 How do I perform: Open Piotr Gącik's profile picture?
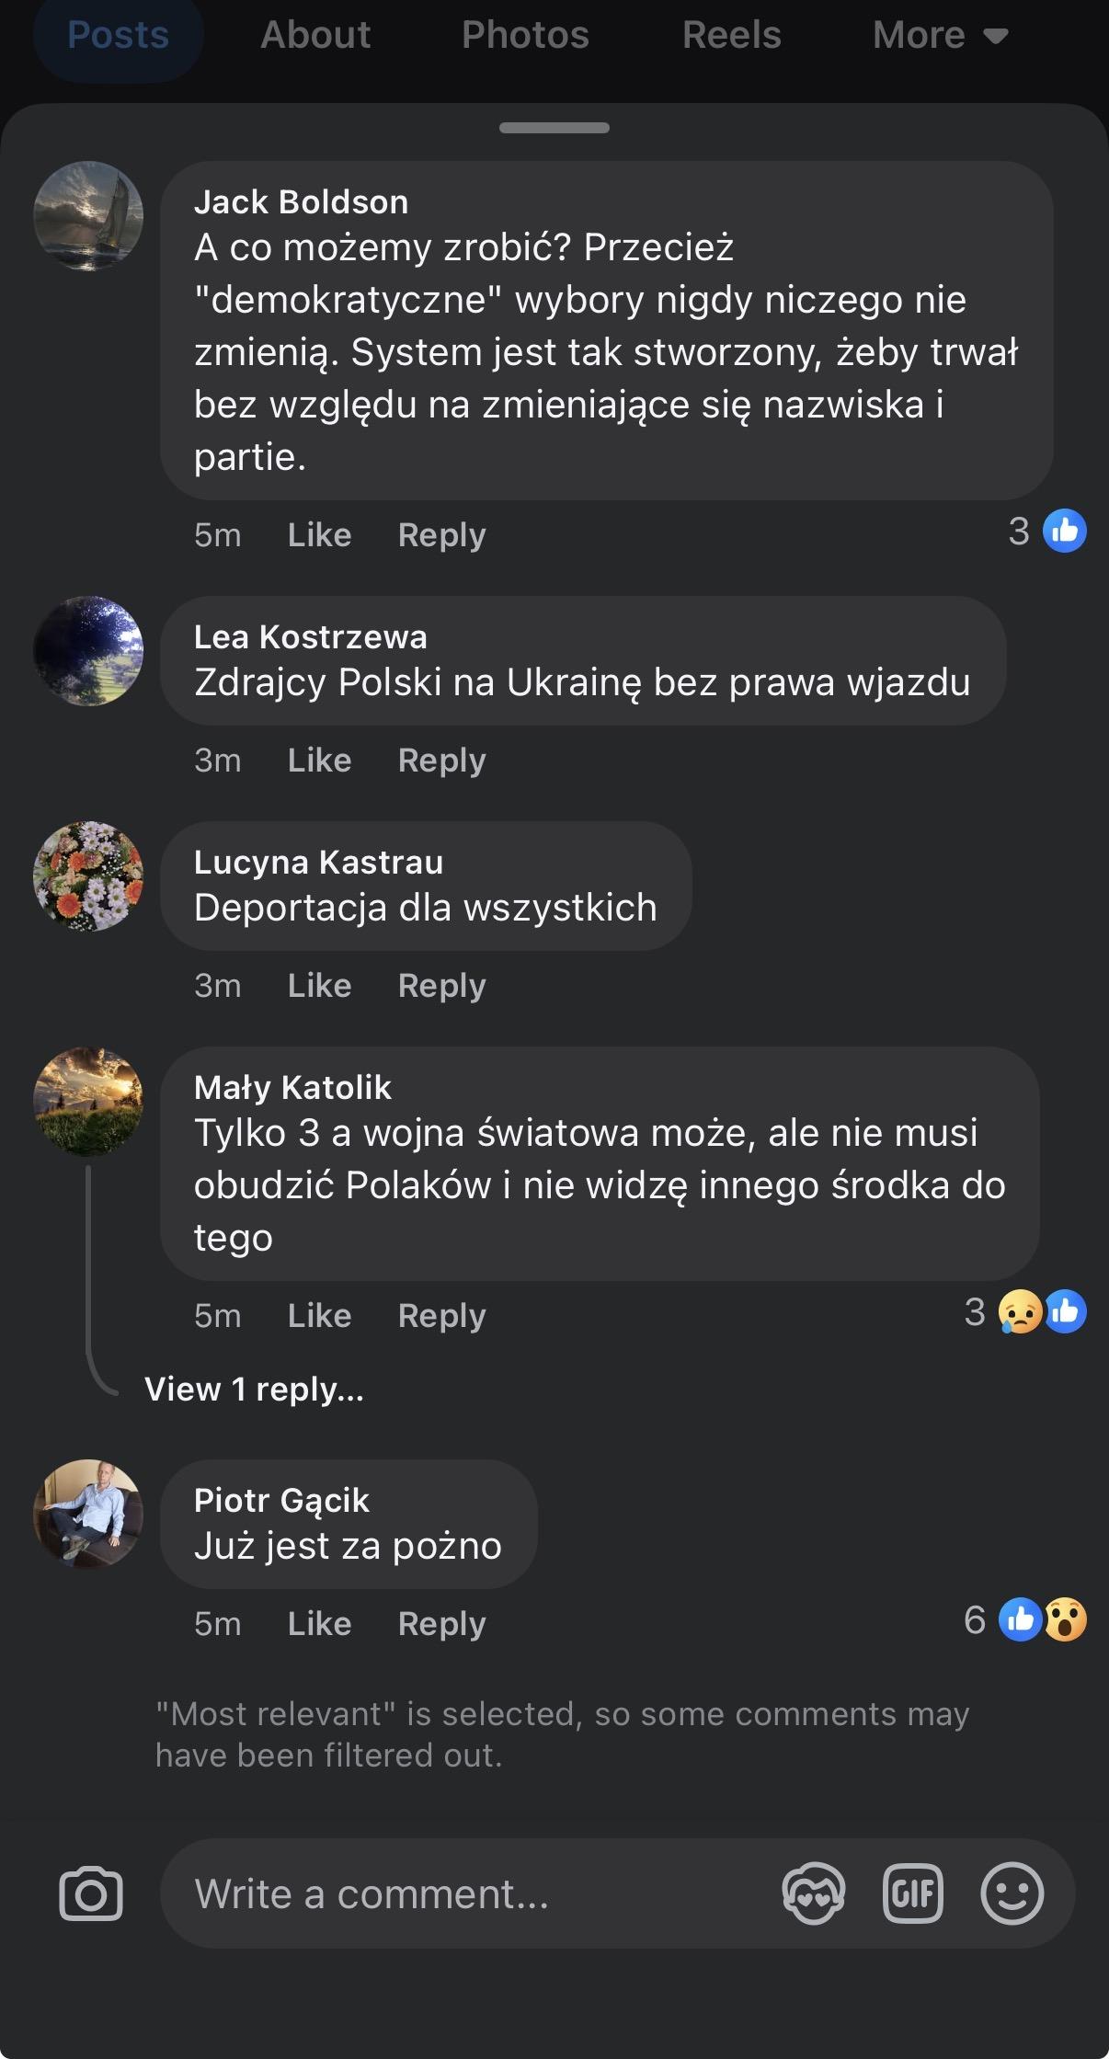pos(88,1515)
